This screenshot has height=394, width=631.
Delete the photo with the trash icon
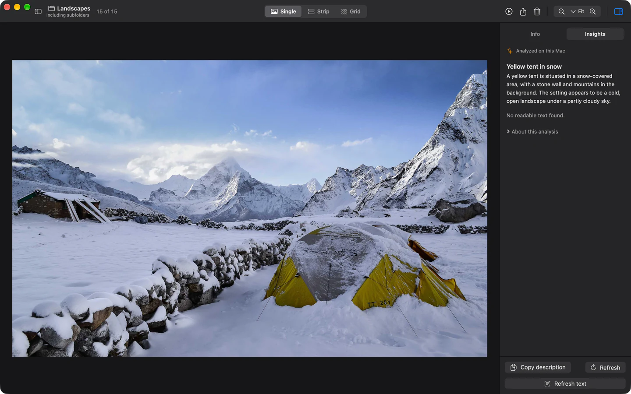click(x=537, y=11)
